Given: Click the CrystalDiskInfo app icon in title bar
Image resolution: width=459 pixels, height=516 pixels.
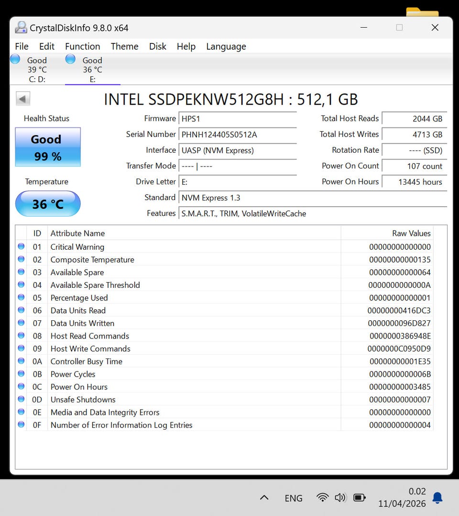Looking at the screenshot, I should (x=21, y=28).
